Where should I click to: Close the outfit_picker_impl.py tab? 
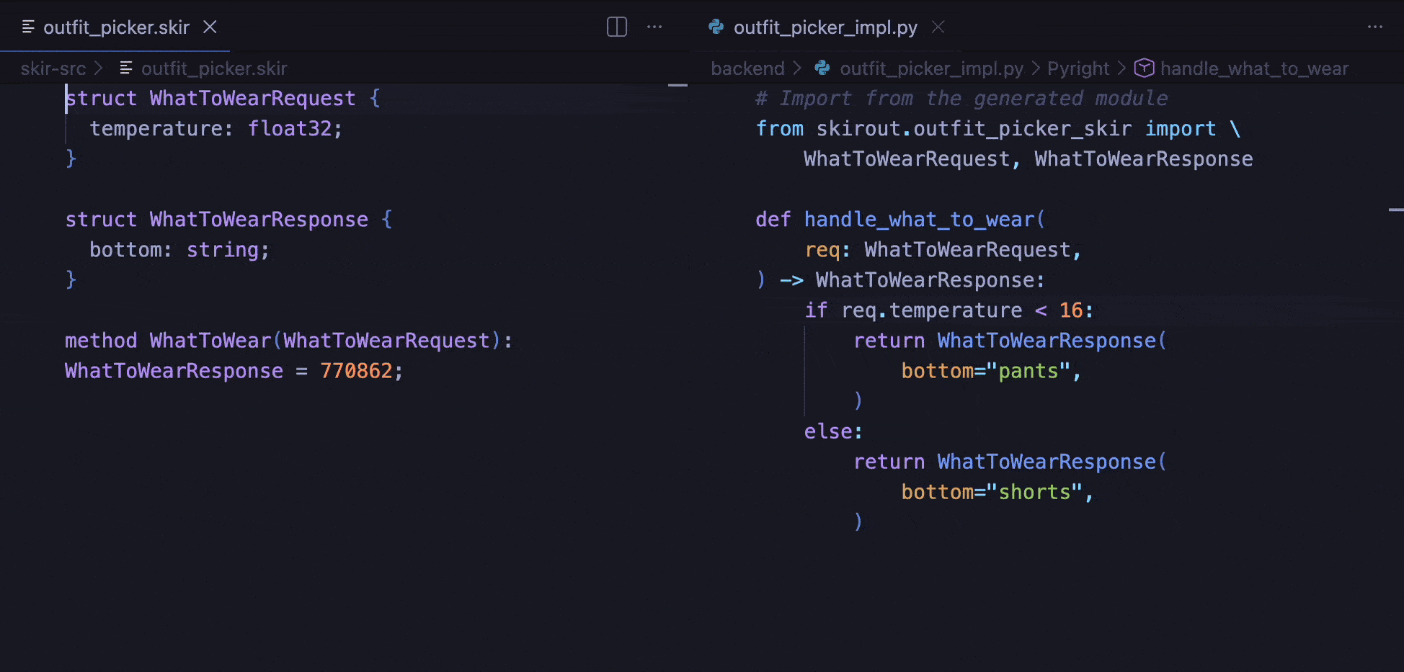[938, 27]
